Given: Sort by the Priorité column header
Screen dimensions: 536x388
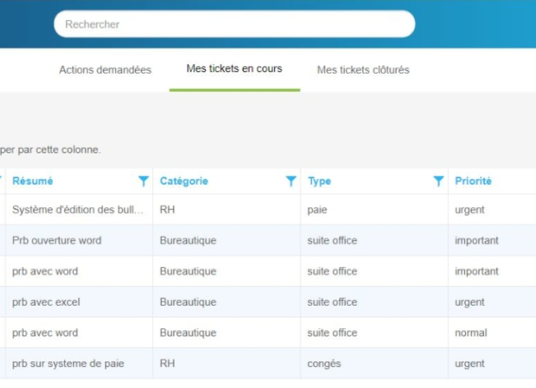Looking at the screenshot, I should click(473, 181).
